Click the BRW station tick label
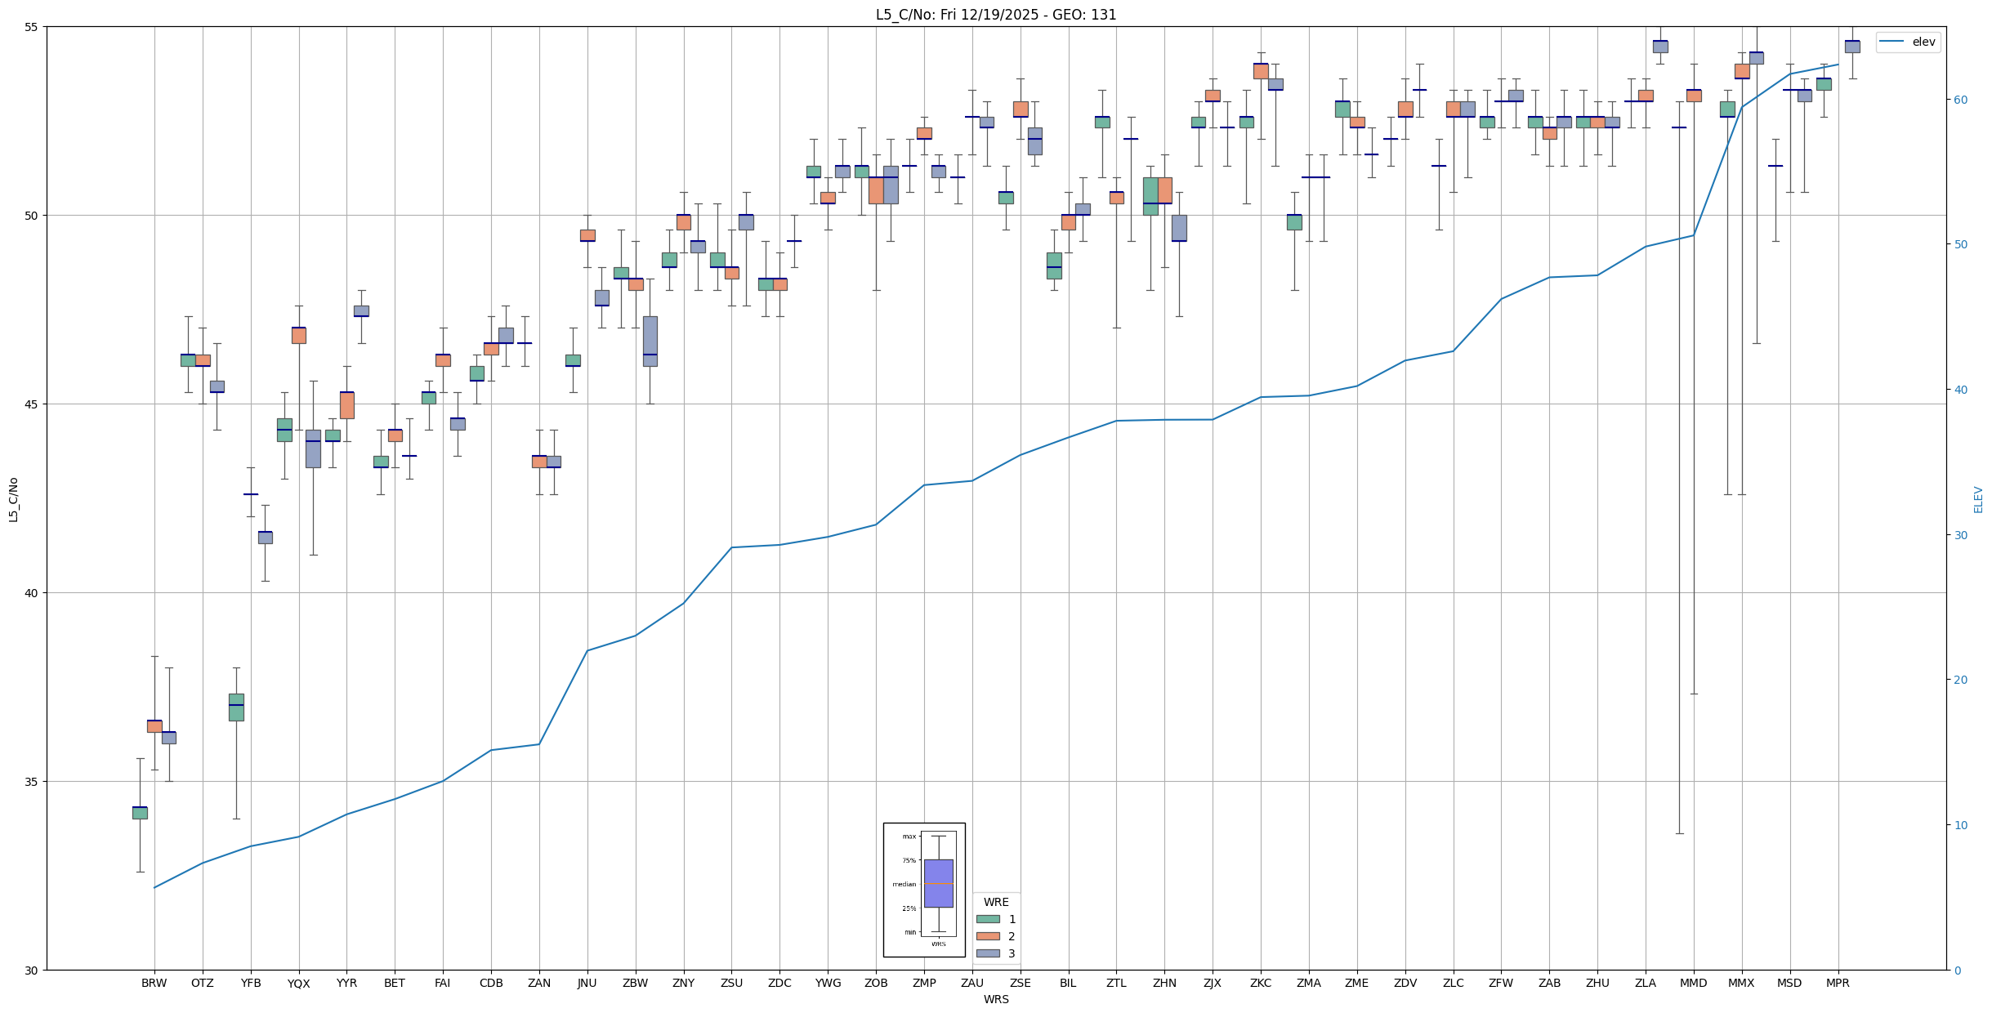1992x1013 pixels. tap(154, 983)
